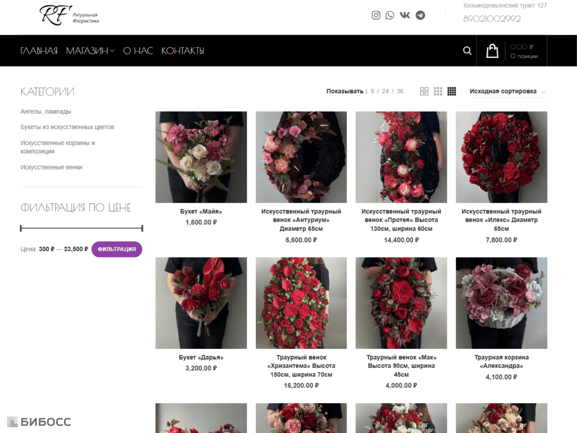The image size is (577, 433).
Task: Open the shopping bag cart icon
Action: 492,51
